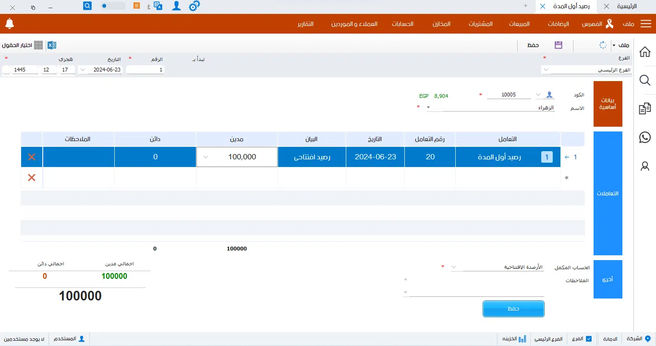The height and width of the screenshot is (346, 656).
Task: Click the الشركة location pin icon
Action: tap(647, 339)
